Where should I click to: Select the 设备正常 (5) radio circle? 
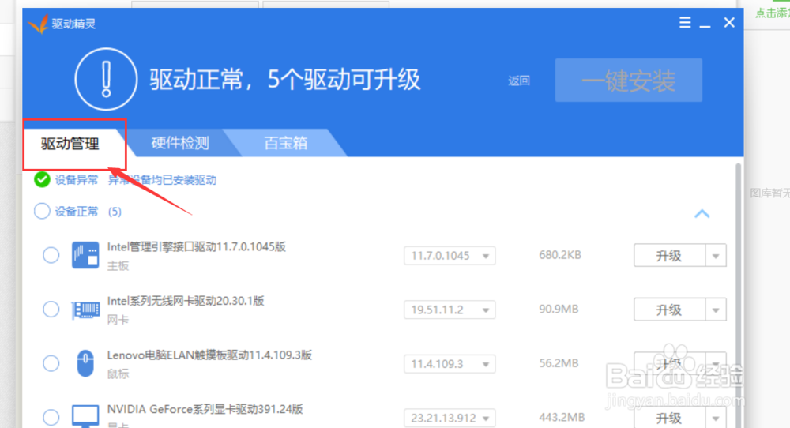point(42,211)
